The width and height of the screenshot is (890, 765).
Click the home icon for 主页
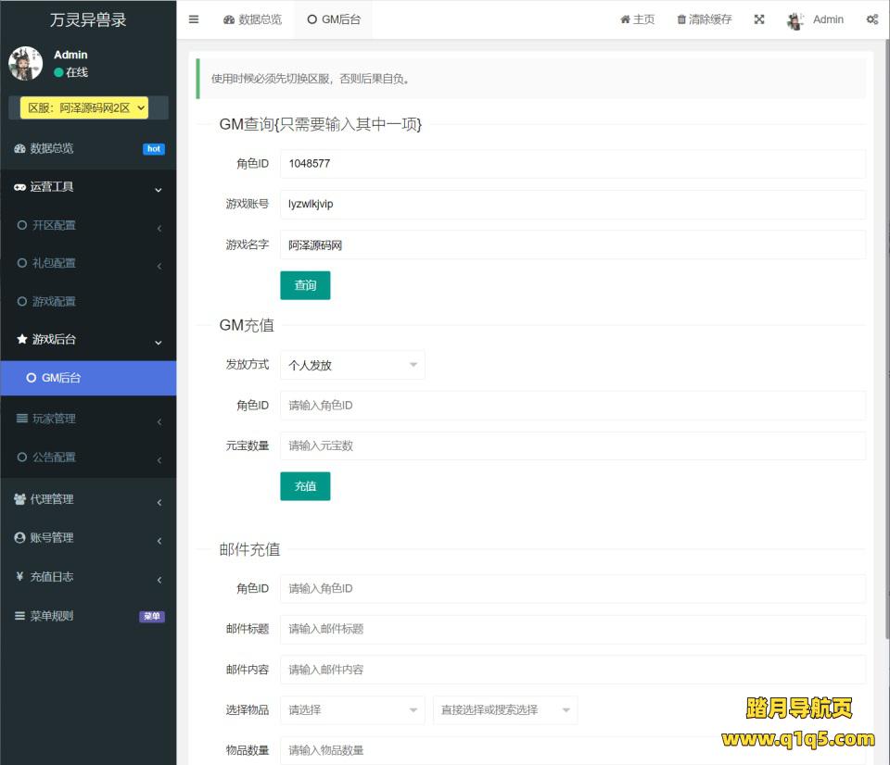tap(626, 19)
